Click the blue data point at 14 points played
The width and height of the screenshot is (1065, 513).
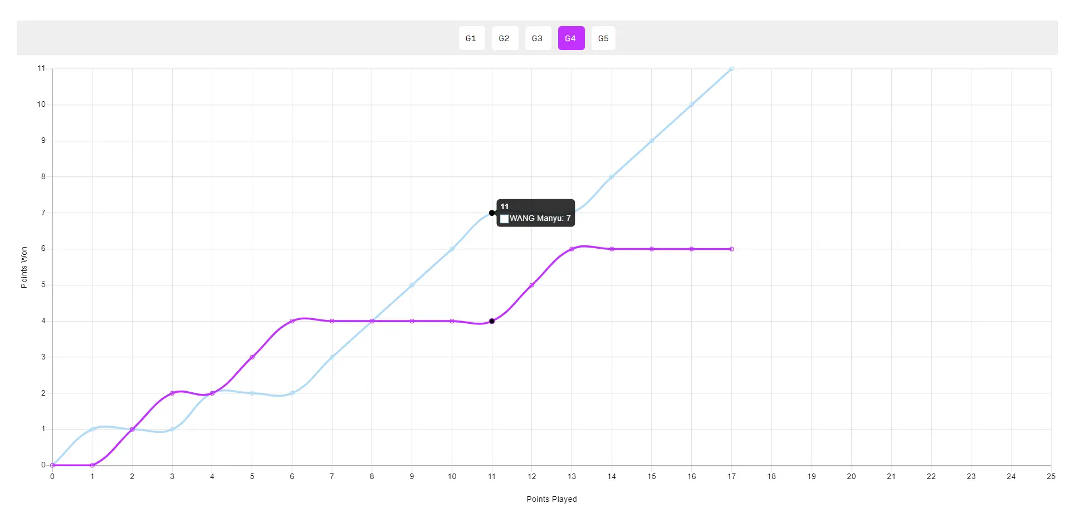point(612,177)
